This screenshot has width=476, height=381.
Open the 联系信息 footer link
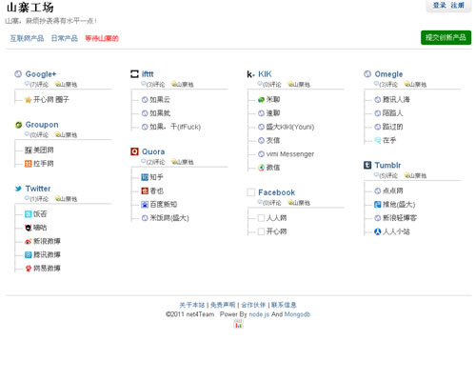coord(284,305)
